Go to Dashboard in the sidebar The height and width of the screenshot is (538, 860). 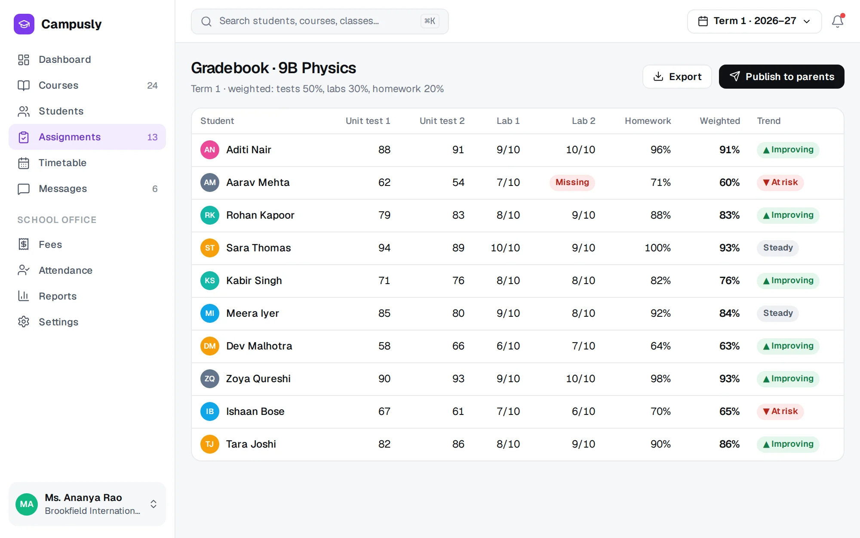click(x=87, y=59)
